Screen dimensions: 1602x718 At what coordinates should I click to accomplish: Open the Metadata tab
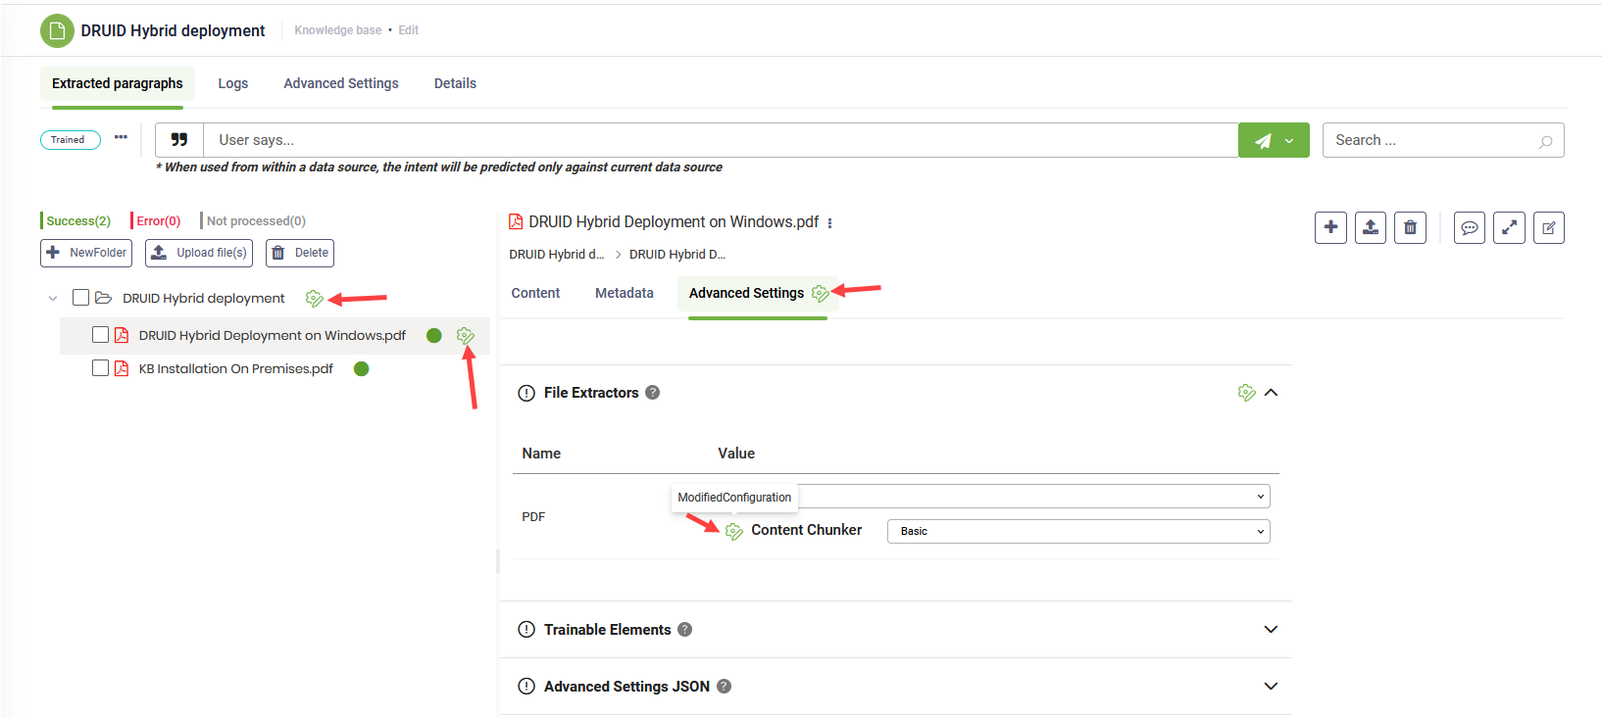click(624, 293)
